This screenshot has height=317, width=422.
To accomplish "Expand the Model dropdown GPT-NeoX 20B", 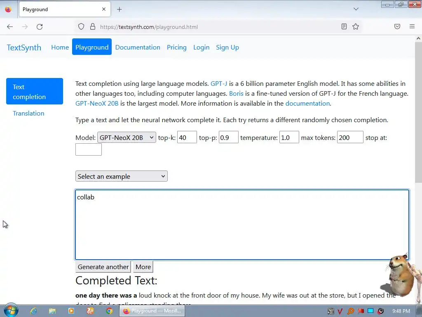I will (x=127, y=137).
